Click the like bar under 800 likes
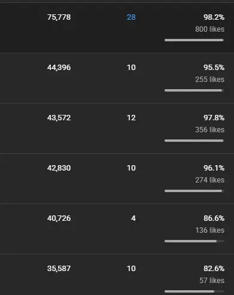Viewport: 234px width, 295px height. point(194,40)
